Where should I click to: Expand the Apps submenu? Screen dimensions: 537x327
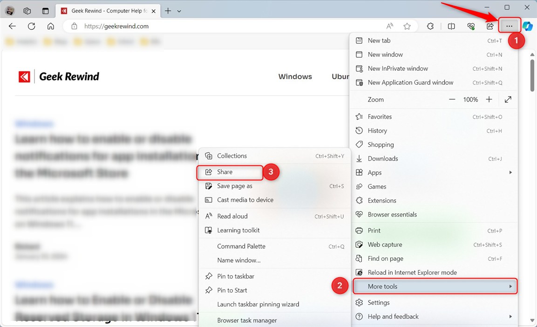pyautogui.click(x=510, y=172)
